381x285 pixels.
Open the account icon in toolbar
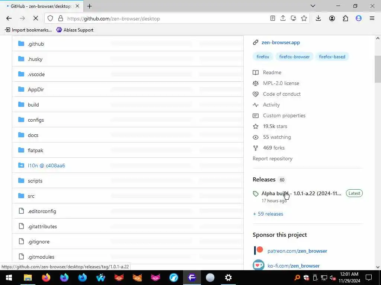pyautogui.click(x=332, y=19)
